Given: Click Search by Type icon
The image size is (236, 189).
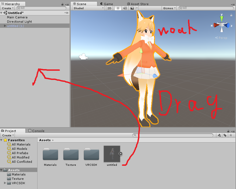Looking at the screenshot, I should pos(219,135).
